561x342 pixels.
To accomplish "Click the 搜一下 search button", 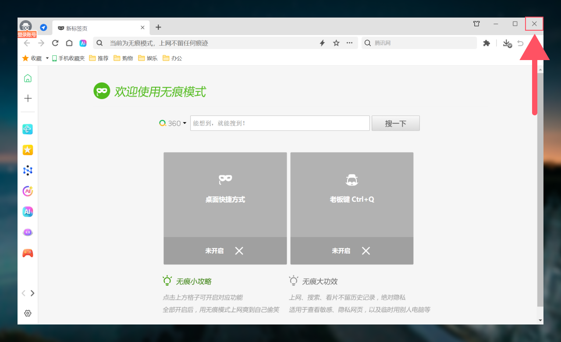I will click(x=395, y=123).
